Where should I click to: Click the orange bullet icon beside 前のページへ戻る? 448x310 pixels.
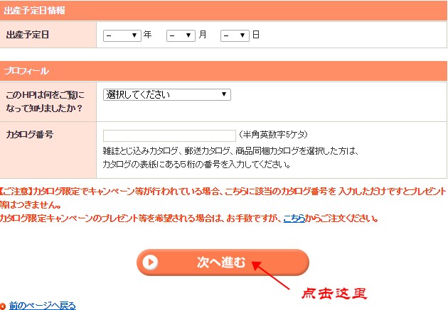4,306
